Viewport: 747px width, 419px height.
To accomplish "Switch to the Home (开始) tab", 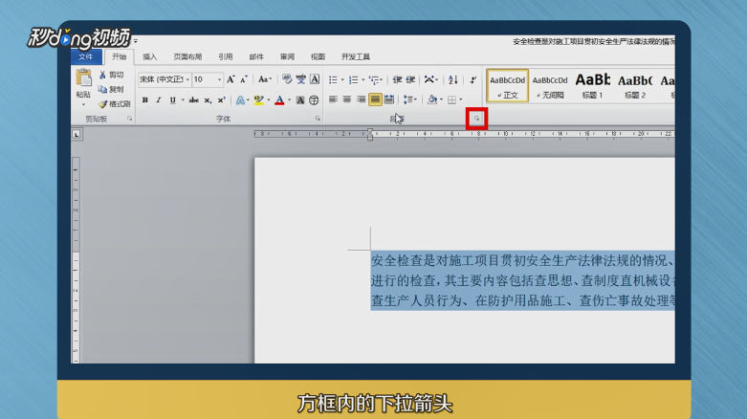I will 120,56.
